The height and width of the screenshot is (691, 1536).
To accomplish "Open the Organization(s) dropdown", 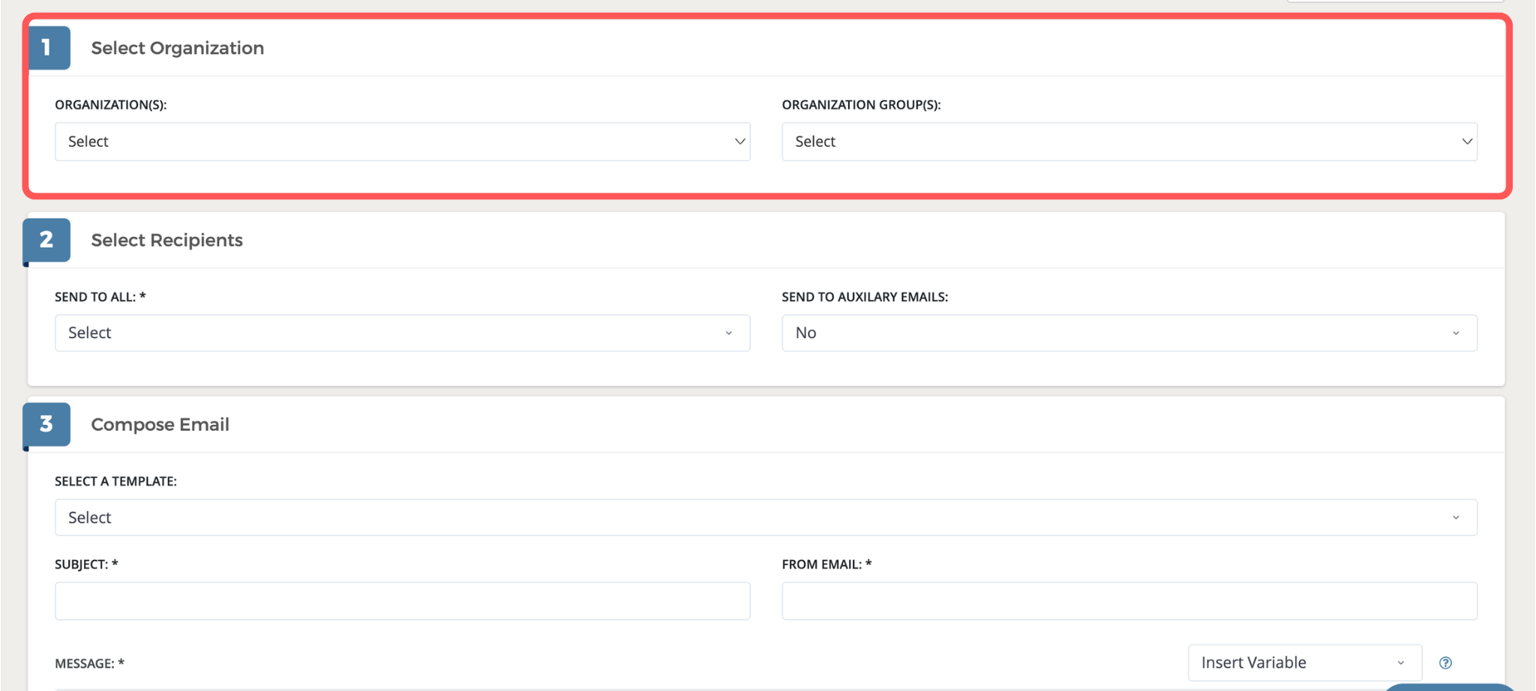I will [402, 142].
